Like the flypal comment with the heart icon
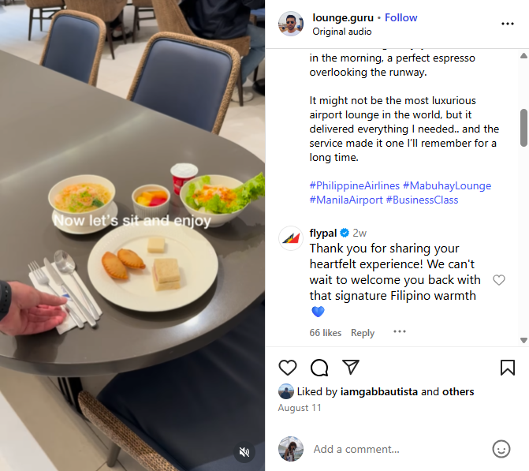Screen dimensions: 529x471 [x=499, y=280]
